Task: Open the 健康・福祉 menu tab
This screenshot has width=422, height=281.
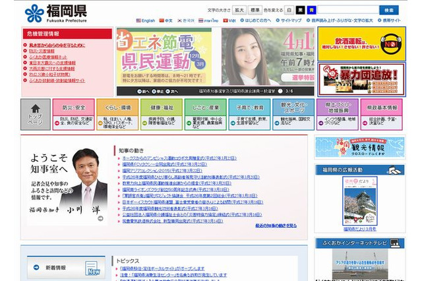Action: (x=162, y=114)
